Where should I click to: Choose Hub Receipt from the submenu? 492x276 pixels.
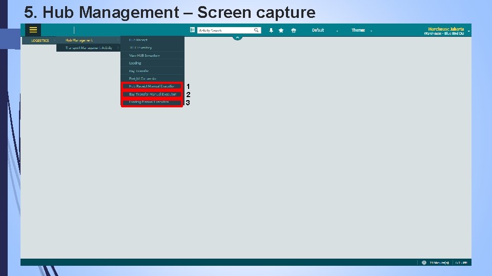click(x=153, y=40)
